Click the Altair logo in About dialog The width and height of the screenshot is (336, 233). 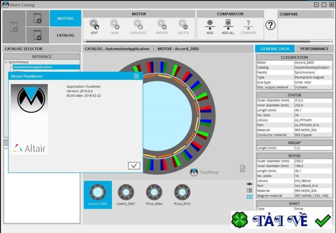29,148
